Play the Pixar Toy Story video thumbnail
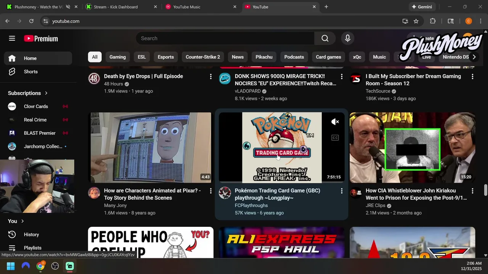488x274 pixels. click(x=151, y=148)
